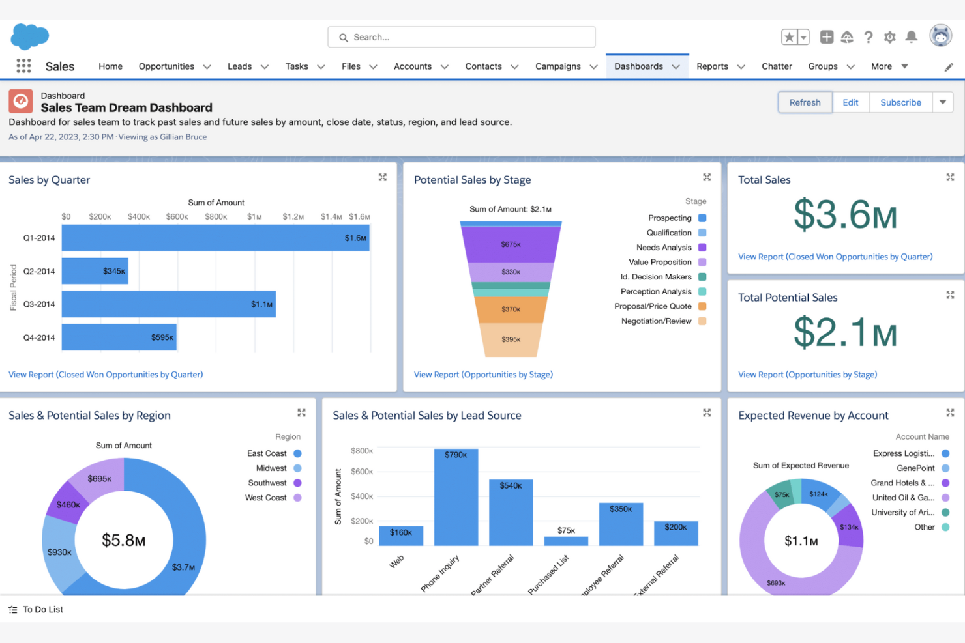Click inside the Search field
This screenshot has width=965, height=643.
(461, 37)
